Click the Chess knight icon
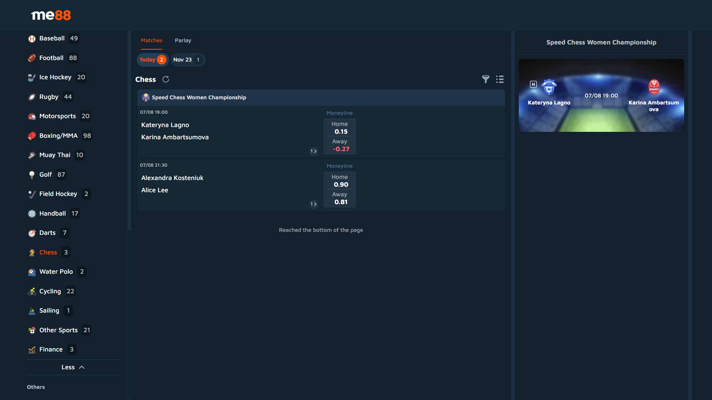The image size is (712, 400). pos(32,253)
